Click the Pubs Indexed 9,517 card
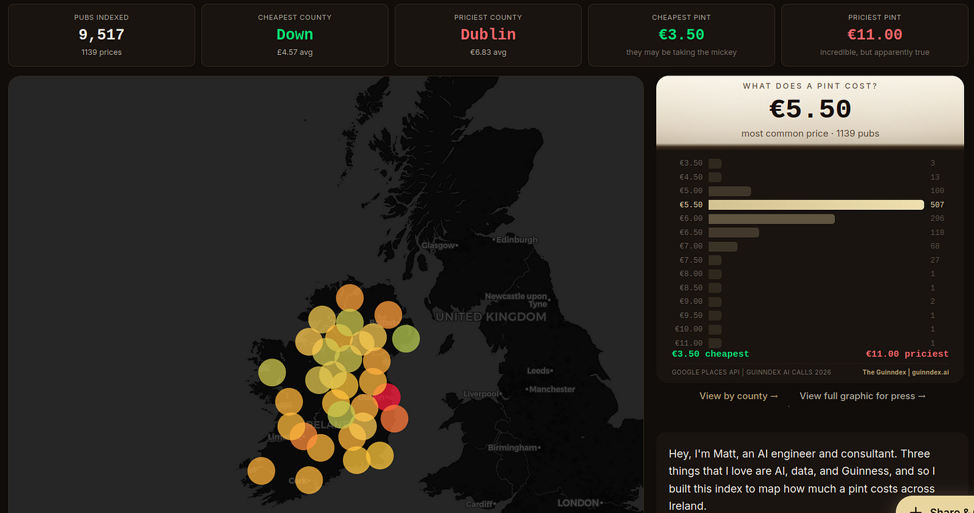974x513 pixels. pyautogui.click(x=102, y=35)
